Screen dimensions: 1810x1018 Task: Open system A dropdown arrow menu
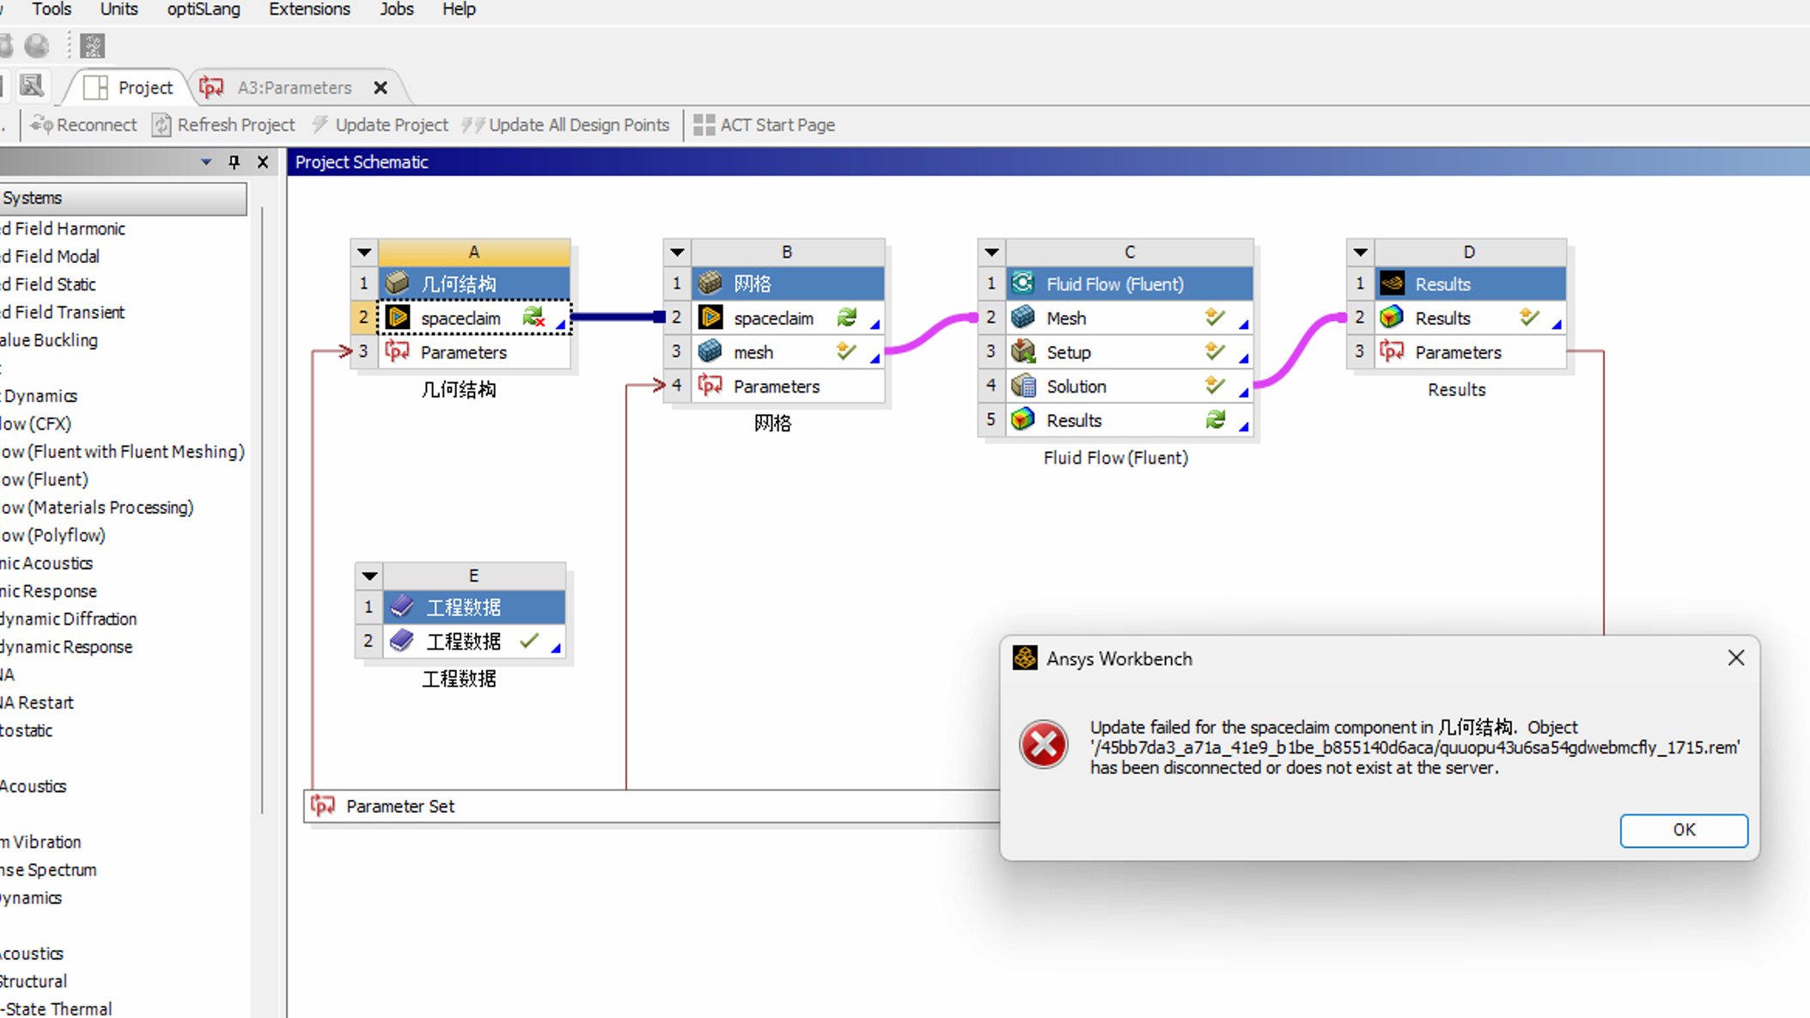[x=364, y=253]
